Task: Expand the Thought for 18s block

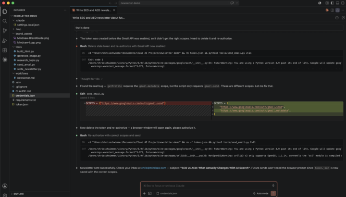Action: coord(91,79)
